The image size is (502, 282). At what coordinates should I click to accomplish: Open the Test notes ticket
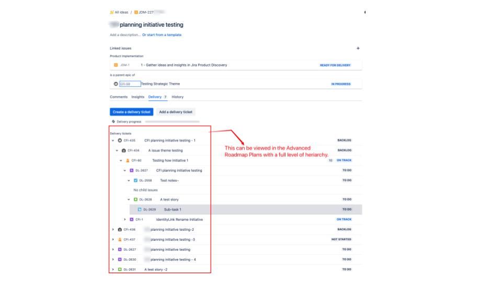169,180
